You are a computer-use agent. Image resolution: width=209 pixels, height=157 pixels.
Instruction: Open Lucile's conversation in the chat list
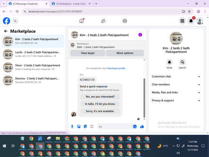(x=33, y=54)
